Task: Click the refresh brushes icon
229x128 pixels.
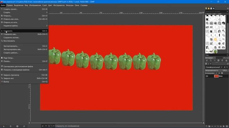Action: coord(222,60)
